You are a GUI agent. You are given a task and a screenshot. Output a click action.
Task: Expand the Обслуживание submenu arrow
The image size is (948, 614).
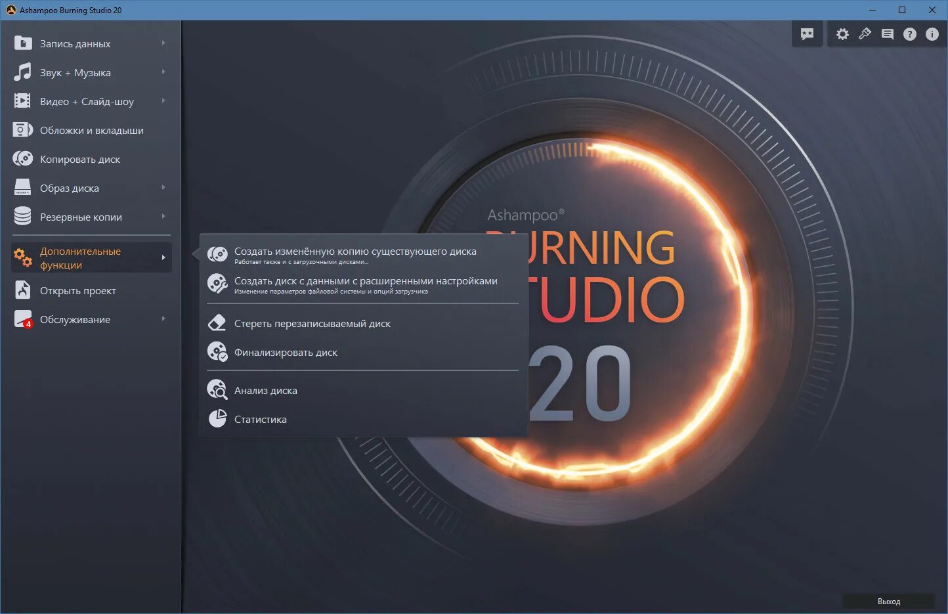(x=163, y=319)
